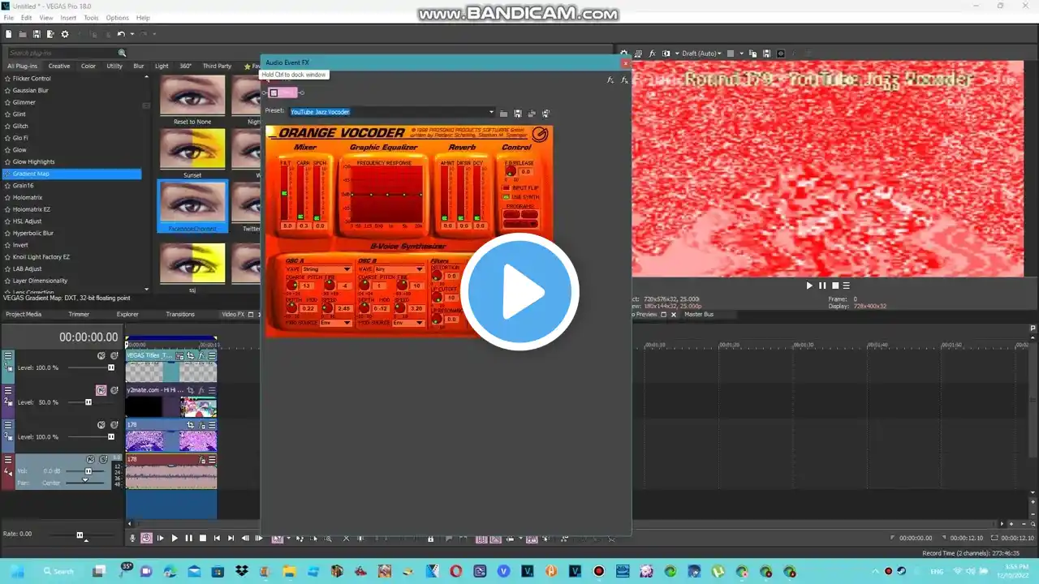This screenshot has height=584, width=1039.
Task: Click the Save Preset icon in Audio Event FX
Action: pos(518,114)
